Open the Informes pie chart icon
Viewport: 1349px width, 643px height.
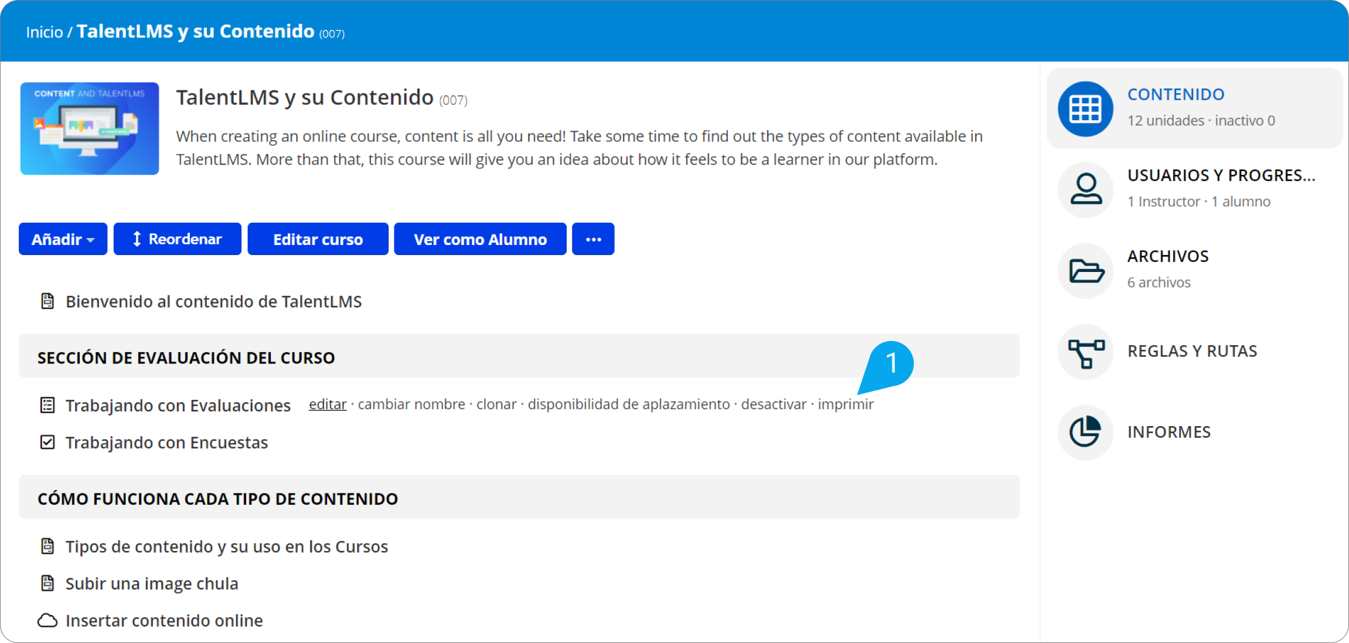(1085, 433)
